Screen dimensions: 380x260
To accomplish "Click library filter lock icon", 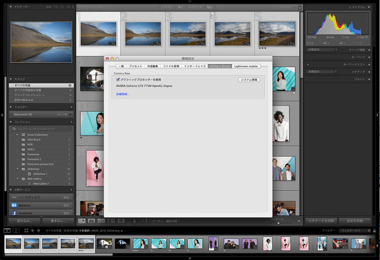I will tap(300, 7).
